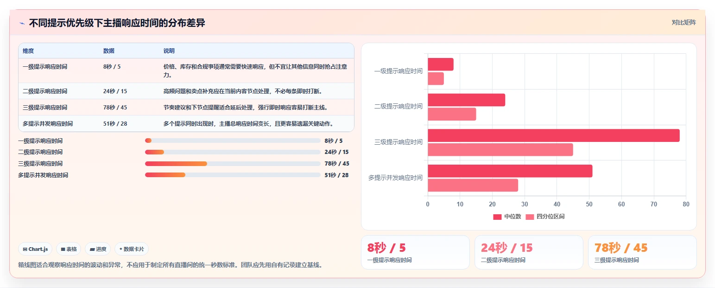Click table value 8秒 / 5
This screenshot has width=715, height=288.
(112, 67)
